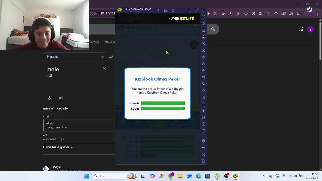322x181 pixels.
Task: Open Alışveriş search tab
Action: point(94,42)
